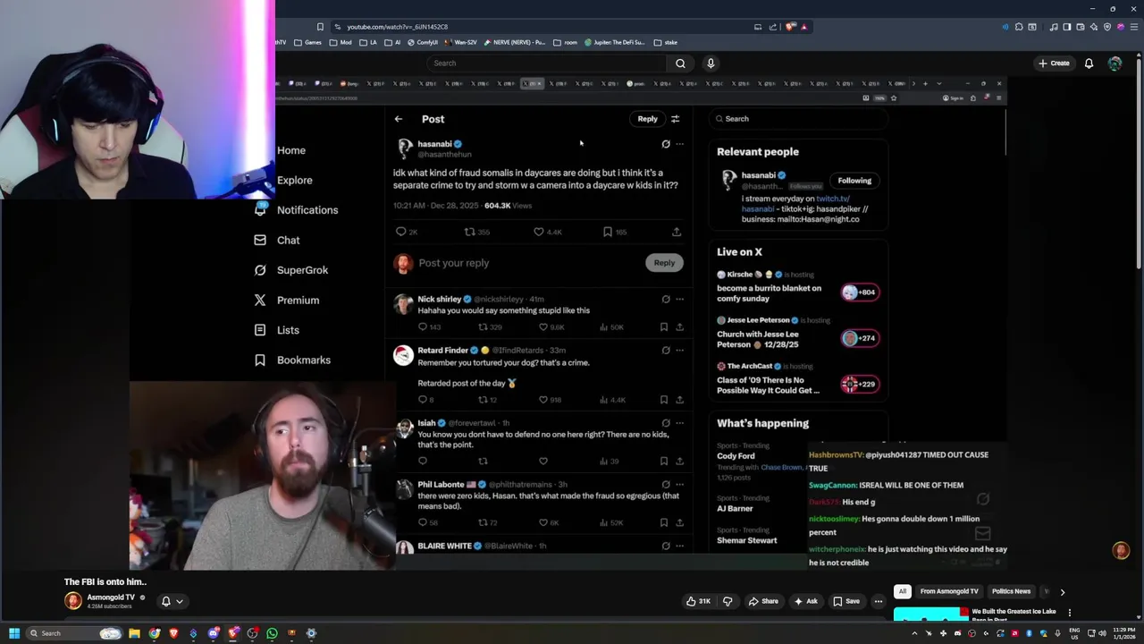Open more options on Isiah's reply
The image size is (1144, 644).
[679, 423]
